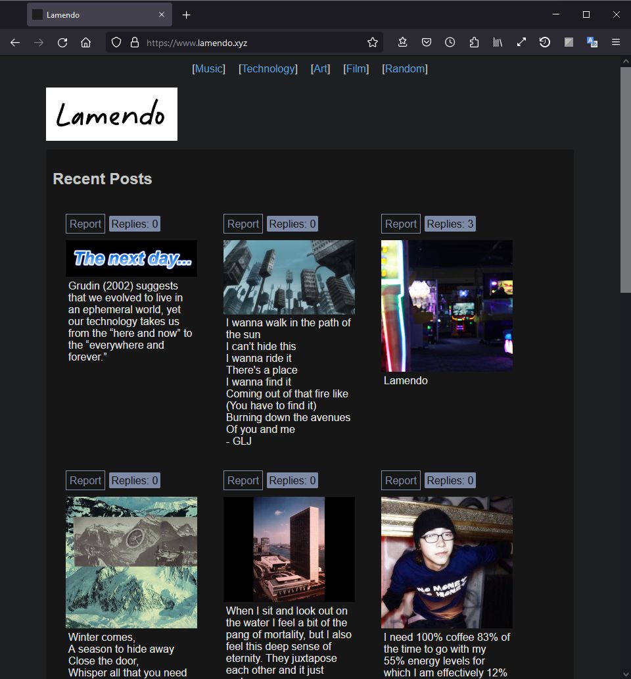Save page to Pocket
This screenshot has height=679, width=631.
pyautogui.click(x=427, y=42)
